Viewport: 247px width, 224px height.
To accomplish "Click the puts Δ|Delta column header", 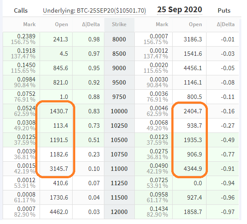I will [x=226, y=24].
